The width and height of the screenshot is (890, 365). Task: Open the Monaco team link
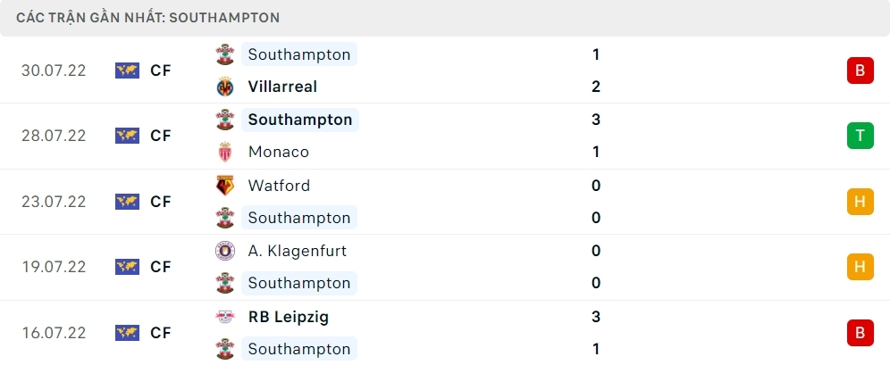tap(279, 152)
